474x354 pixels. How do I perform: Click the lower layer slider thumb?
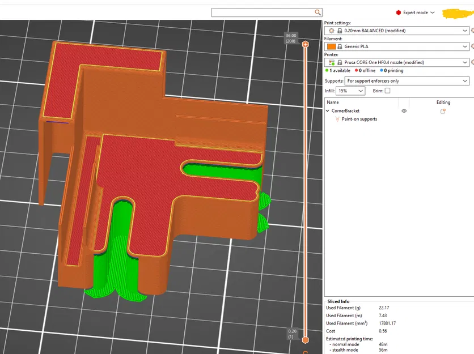[x=305, y=340]
